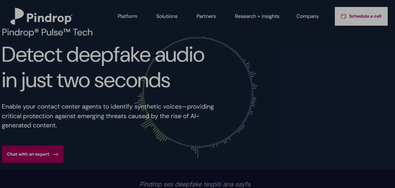
Task: Click the 'Pindrop ses deepfake tespiti ana sayfa' caption
Action: pos(195,184)
